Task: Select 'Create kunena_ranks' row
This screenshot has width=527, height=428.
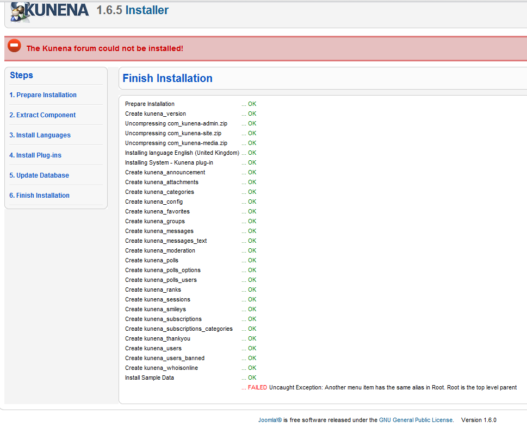Action: coord(190,289)
